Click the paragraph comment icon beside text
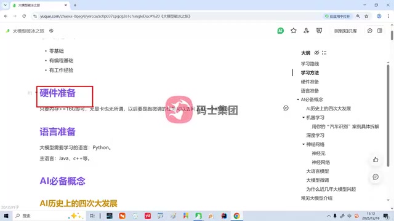Screen dimensions: 394x221 [286, 108]
